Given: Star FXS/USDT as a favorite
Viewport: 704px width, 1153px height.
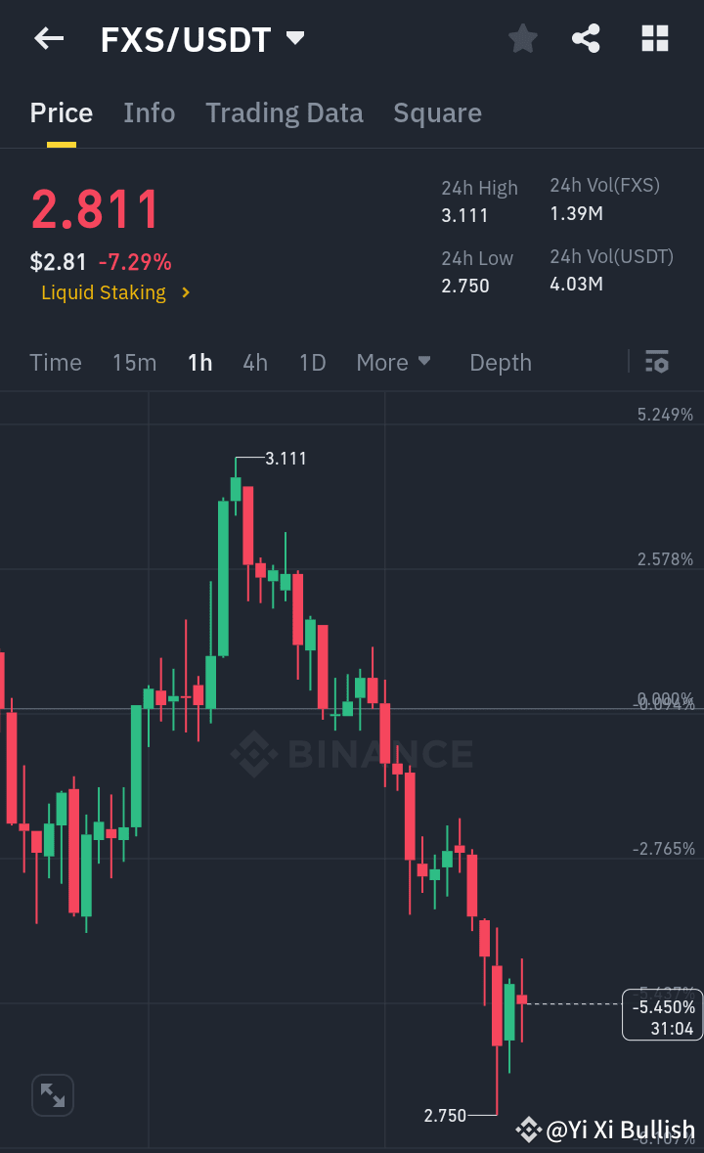Looking at the screenshot, I should [x=522, y=38].
